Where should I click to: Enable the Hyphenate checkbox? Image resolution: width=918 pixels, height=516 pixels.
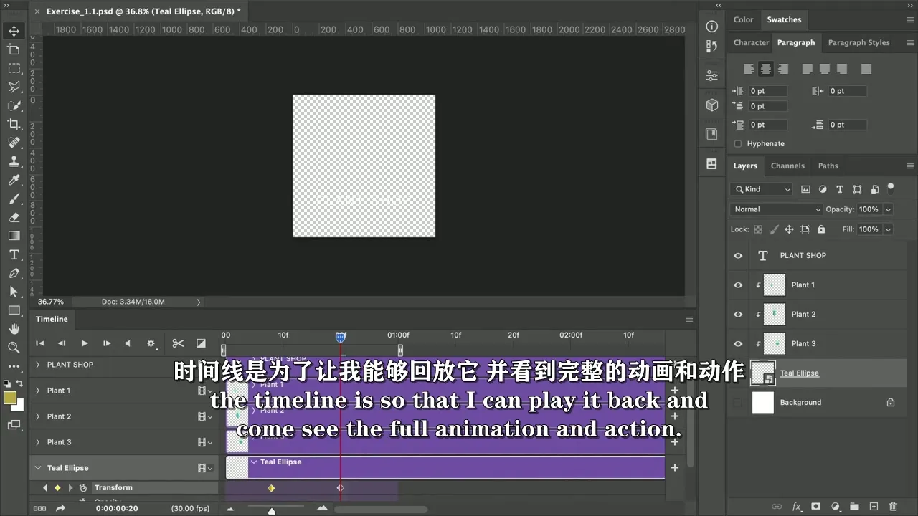[x=738, y=143]
